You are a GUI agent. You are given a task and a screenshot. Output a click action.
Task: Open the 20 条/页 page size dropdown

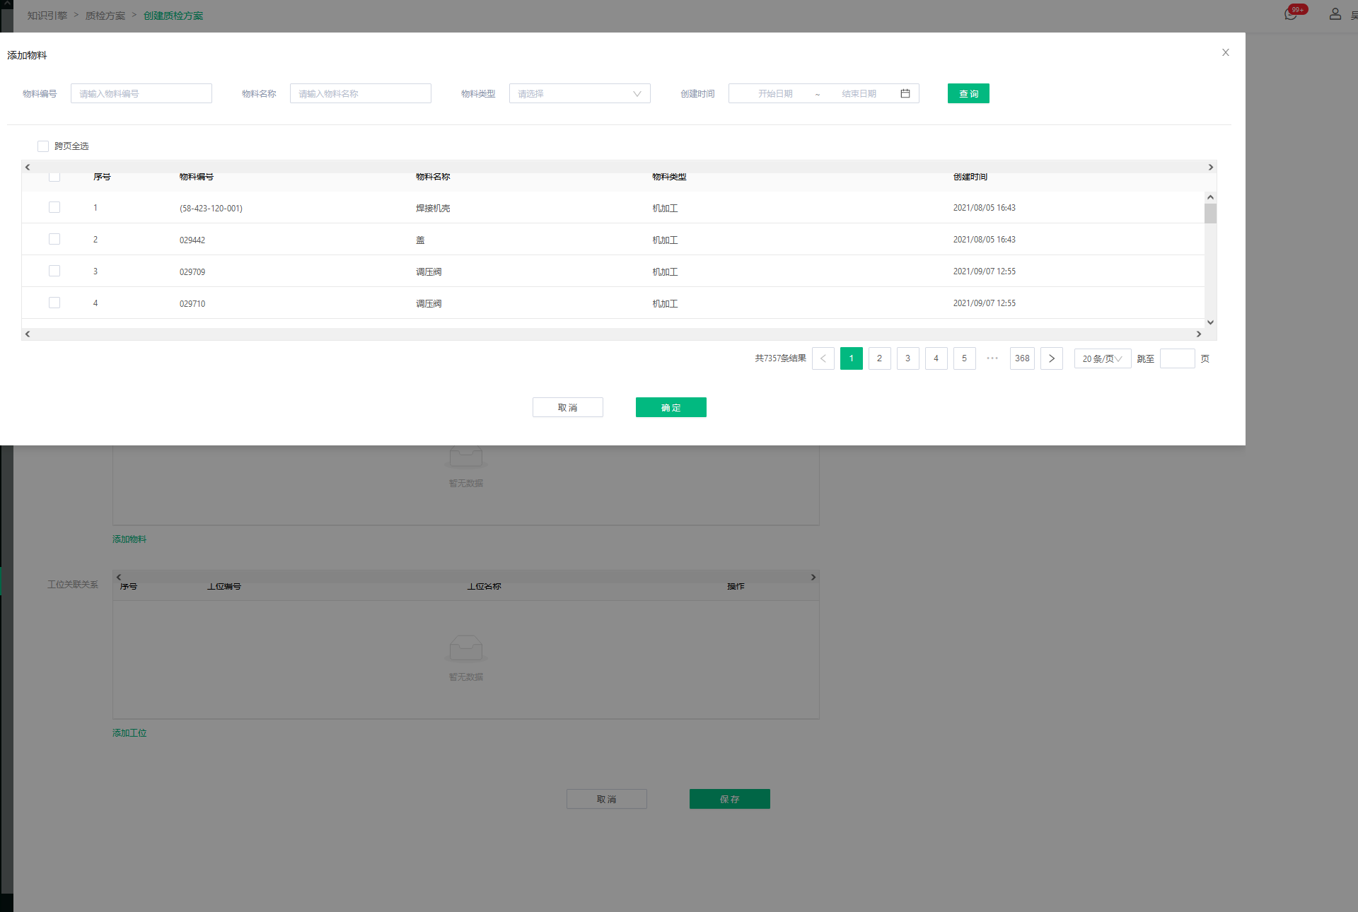[1103, 358]
